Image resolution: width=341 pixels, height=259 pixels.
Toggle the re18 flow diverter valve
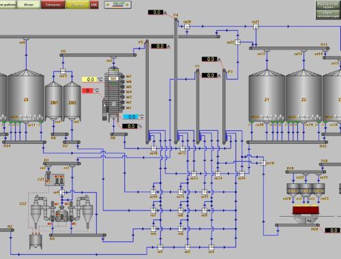pos(263,163)
